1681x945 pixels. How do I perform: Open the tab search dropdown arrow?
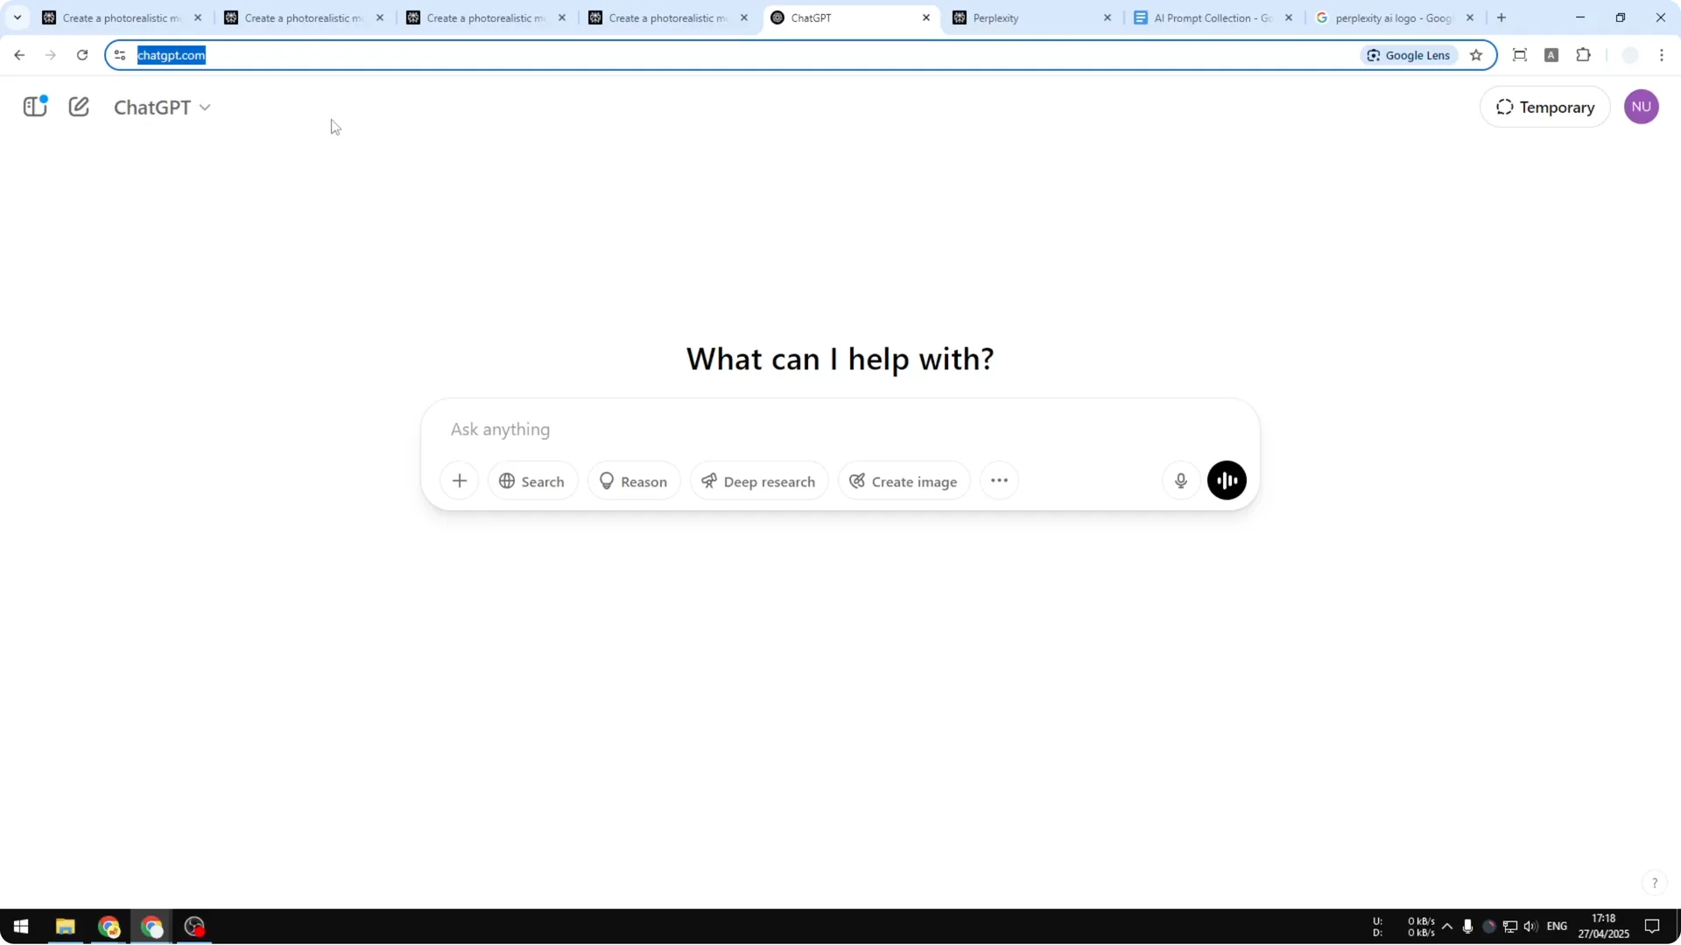pos(18,17)
